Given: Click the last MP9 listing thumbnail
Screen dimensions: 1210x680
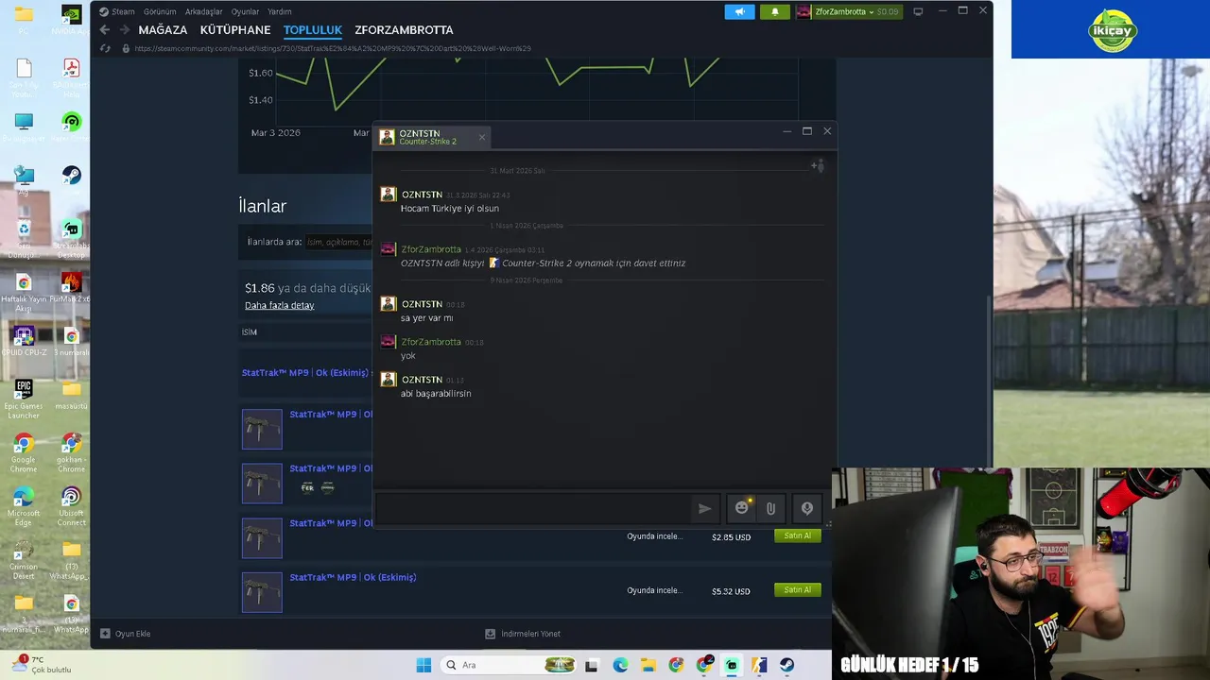Looking at the screenshot, I should [262, 592].
